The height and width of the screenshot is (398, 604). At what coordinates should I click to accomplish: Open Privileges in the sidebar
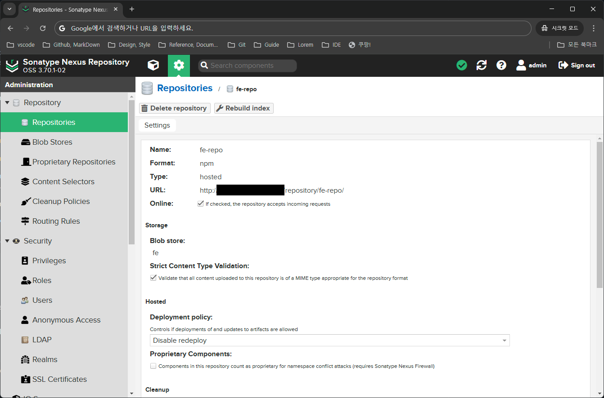click(x=64, y=261)
